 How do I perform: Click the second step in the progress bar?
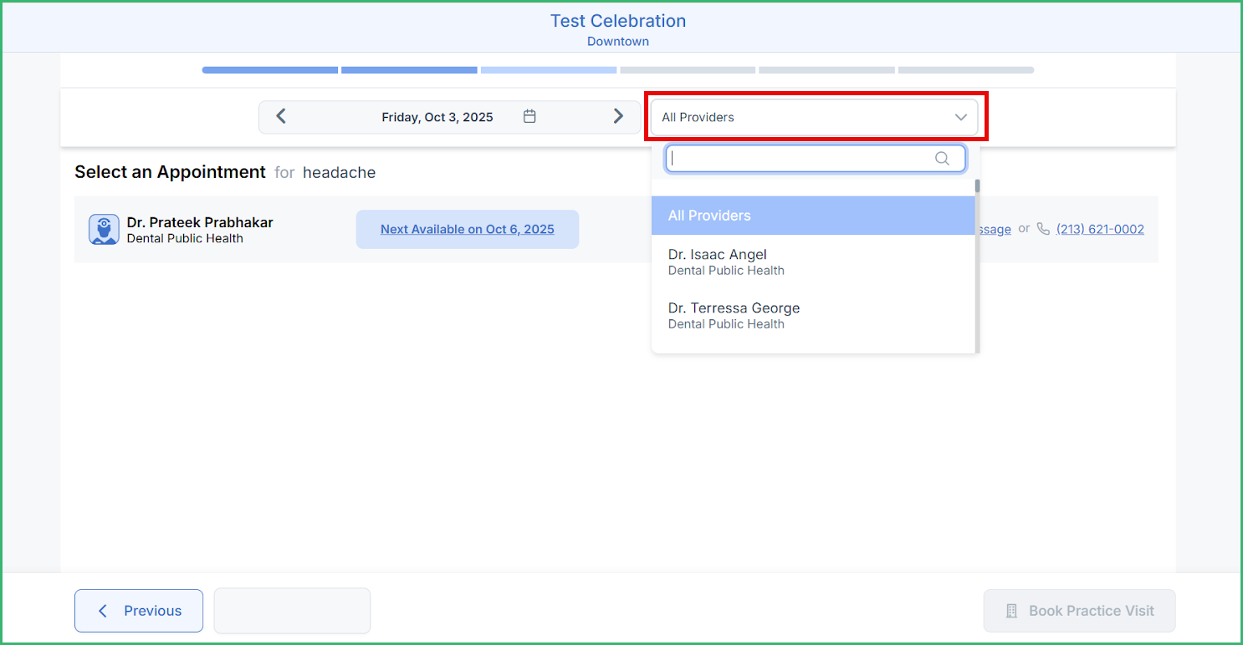tap(409, 69)
